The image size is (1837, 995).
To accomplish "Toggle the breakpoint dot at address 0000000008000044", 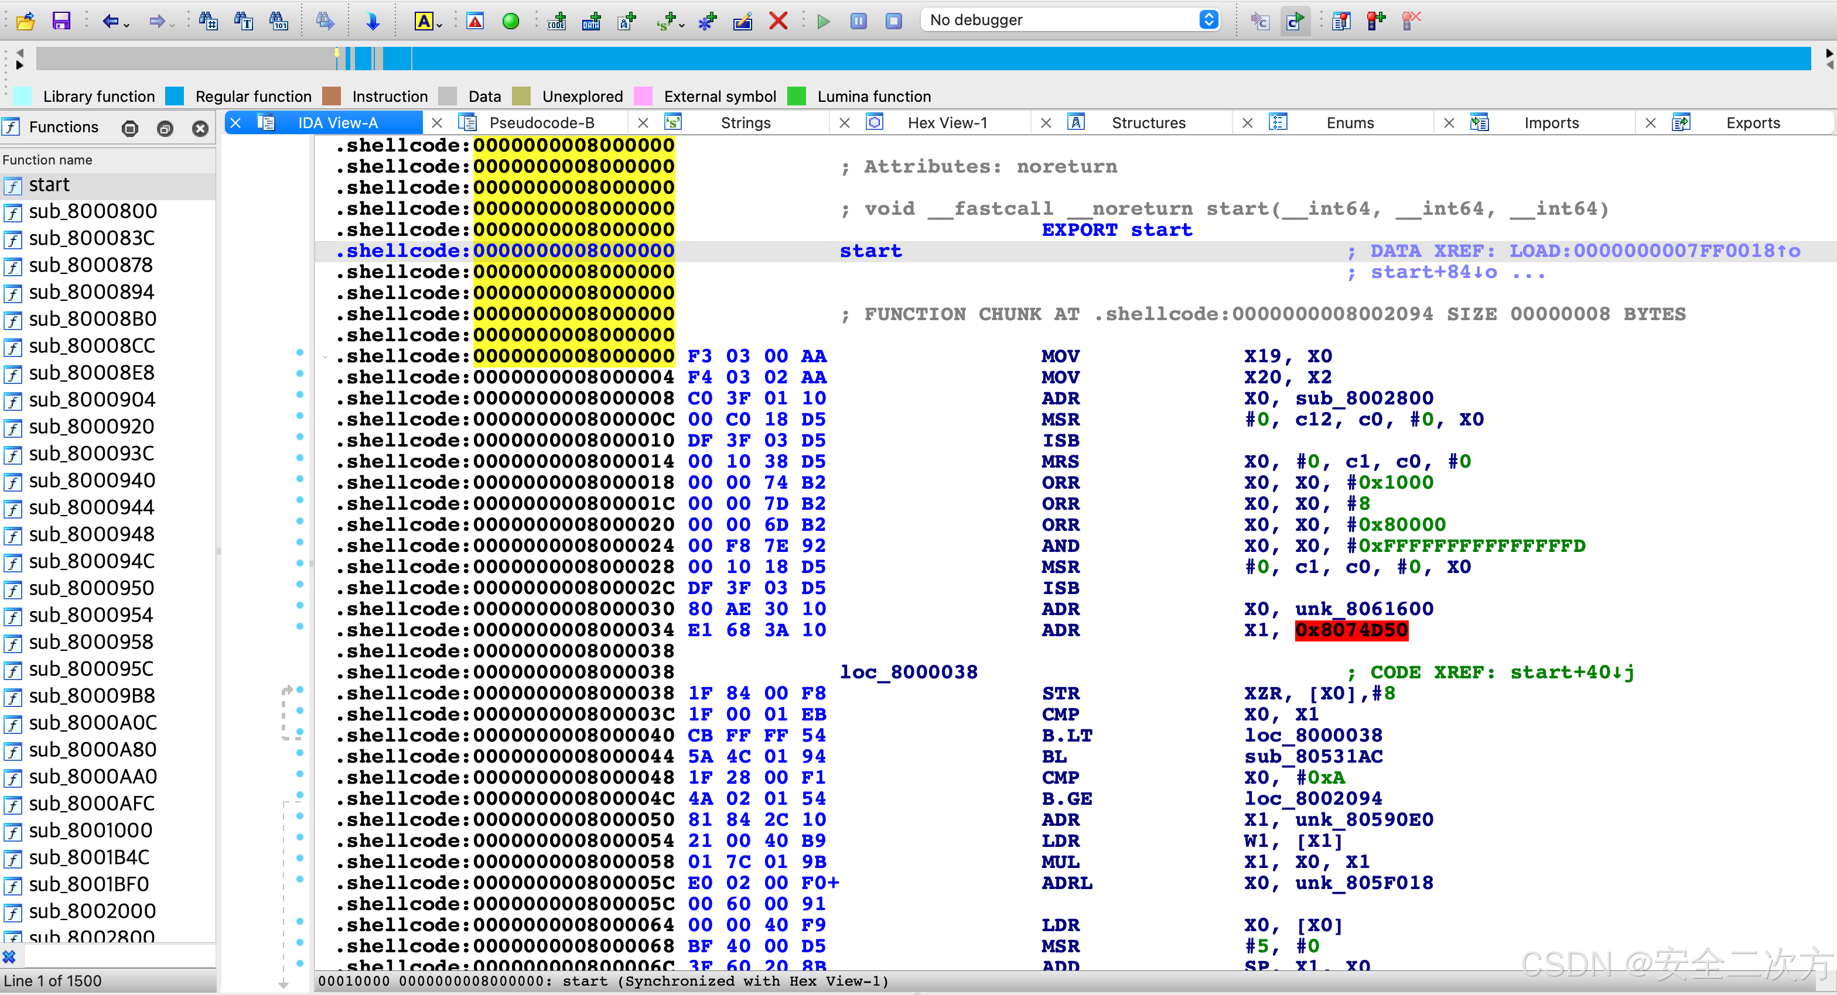I will tap(299, 752).
